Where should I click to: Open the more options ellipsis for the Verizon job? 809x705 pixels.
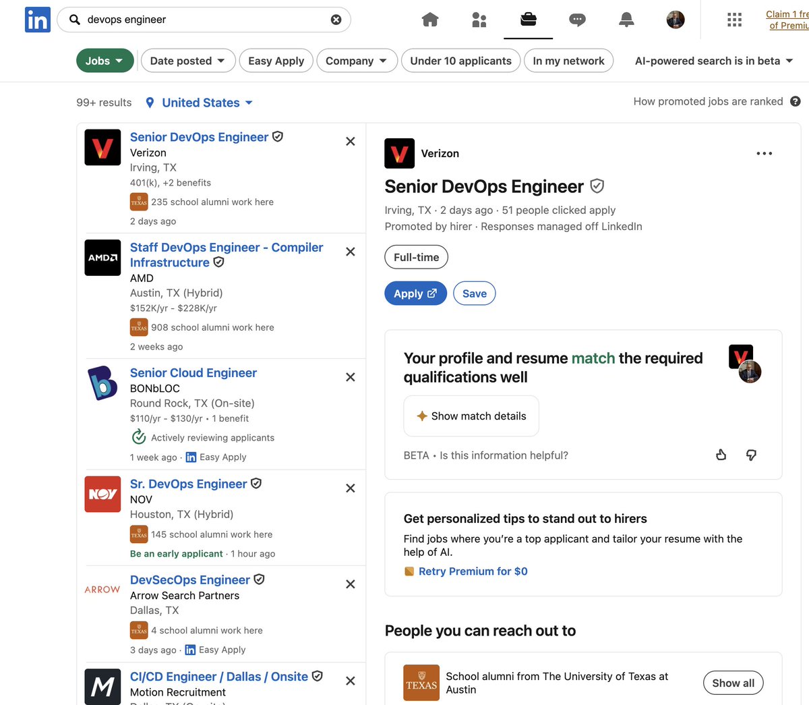(765, 153)
